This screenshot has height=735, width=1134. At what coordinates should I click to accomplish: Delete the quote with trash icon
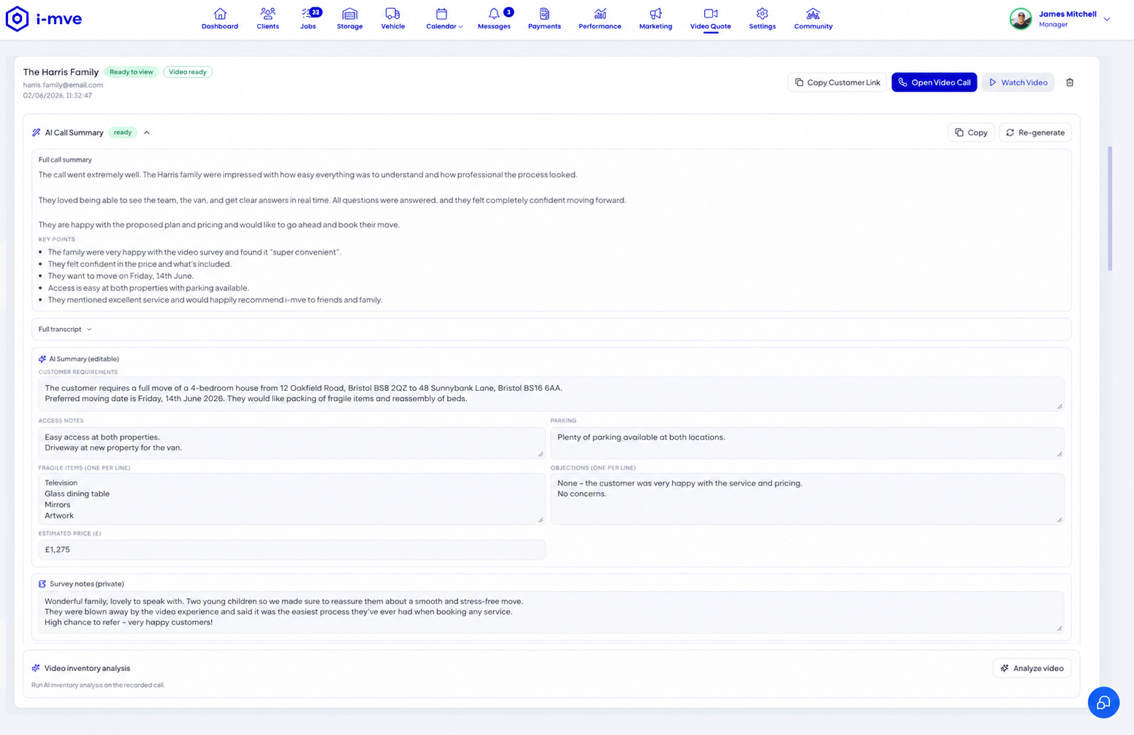[1070, 82]
